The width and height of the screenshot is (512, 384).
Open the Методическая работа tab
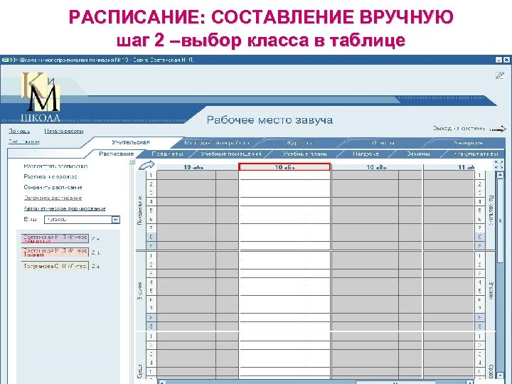216,143
